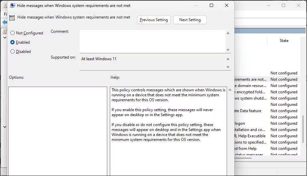
Task: Minimize the background Group Policy Editor window
Action: (x=268, y=5)
